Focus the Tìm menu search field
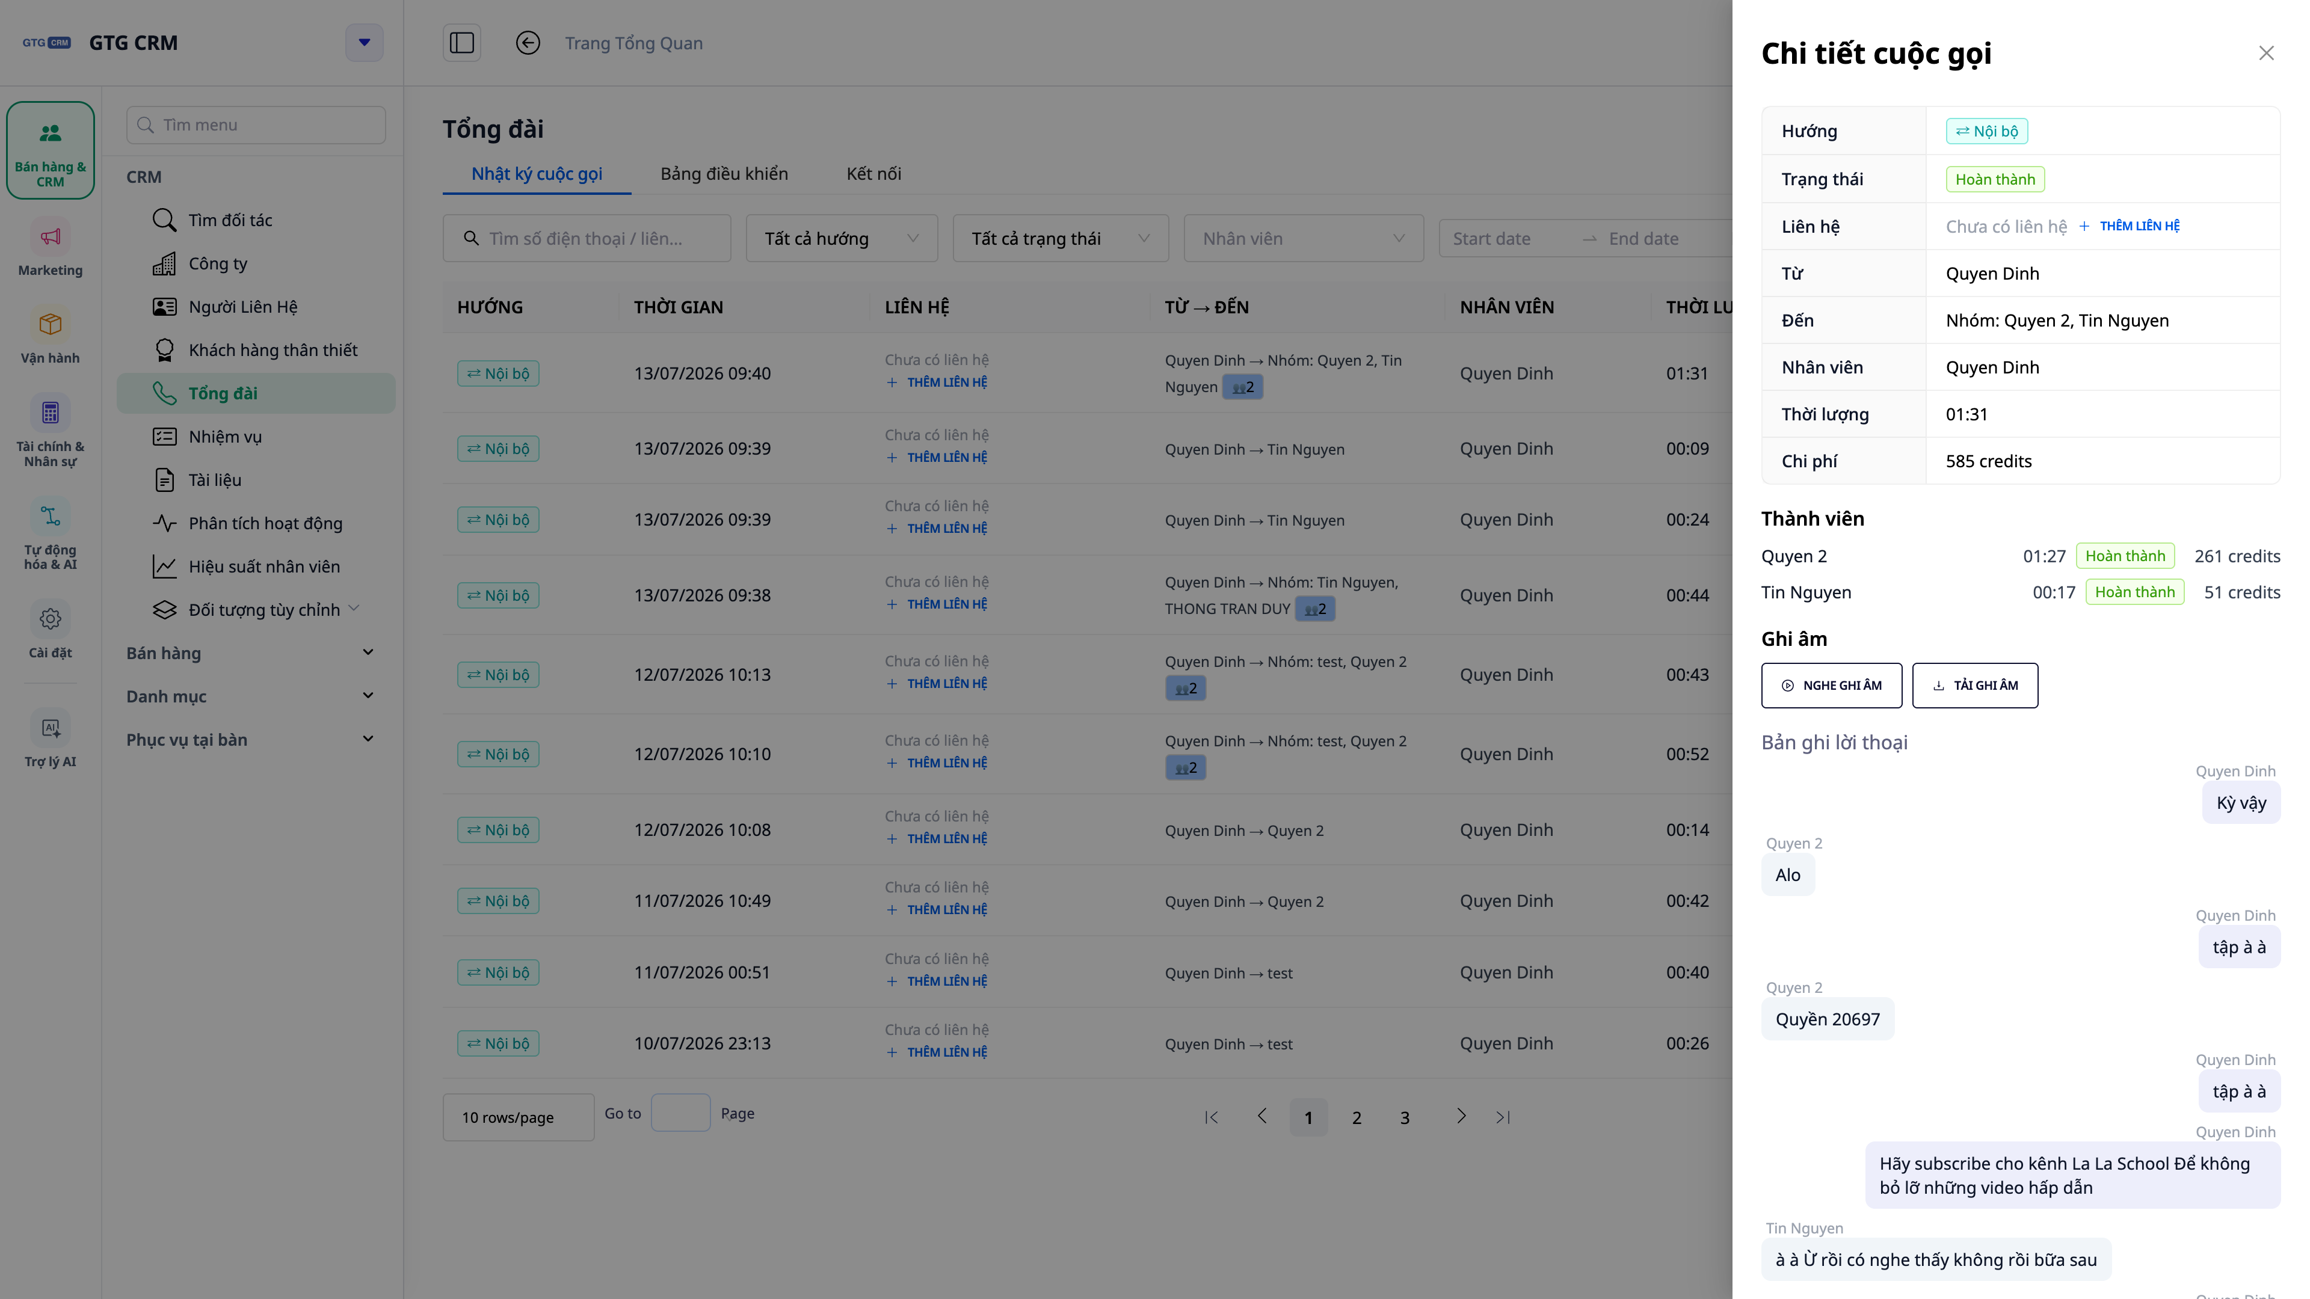 point(256,126)
